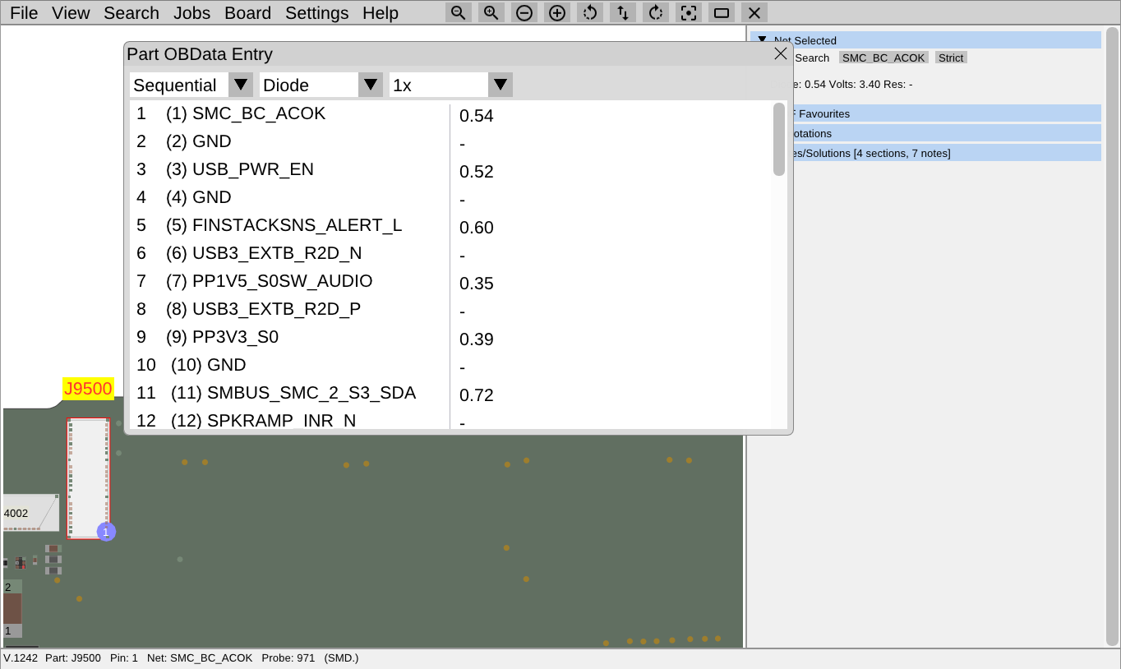Click the decrease (minus circle) icon

(524, 12)
